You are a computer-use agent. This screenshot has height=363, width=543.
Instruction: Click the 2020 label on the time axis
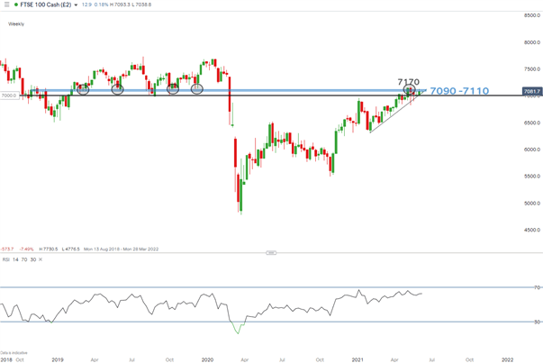[x=207, y=359]
